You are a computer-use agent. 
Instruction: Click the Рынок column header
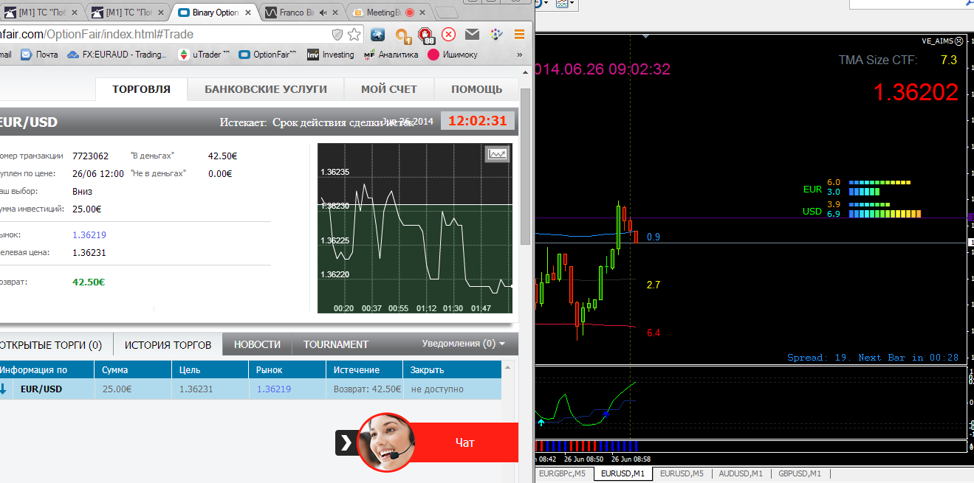[x=287, y=369]
